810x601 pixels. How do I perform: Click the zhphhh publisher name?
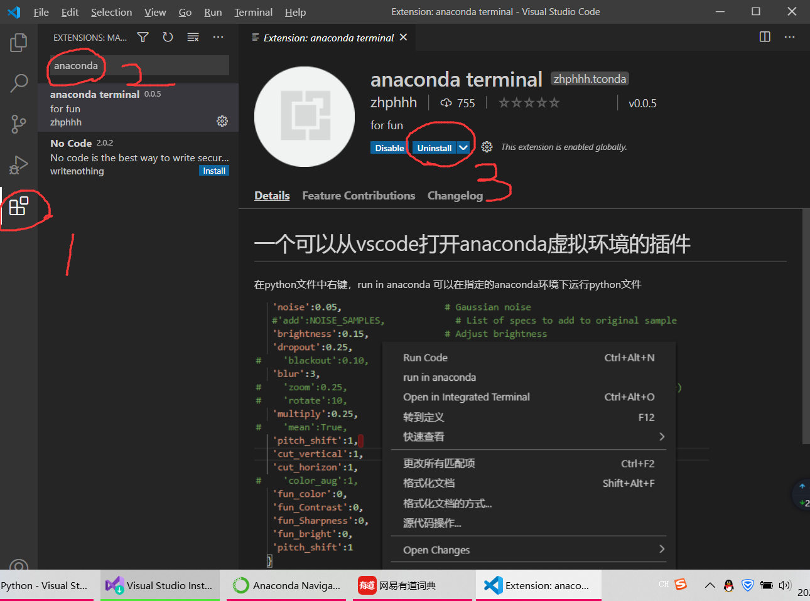pos(394,103)
